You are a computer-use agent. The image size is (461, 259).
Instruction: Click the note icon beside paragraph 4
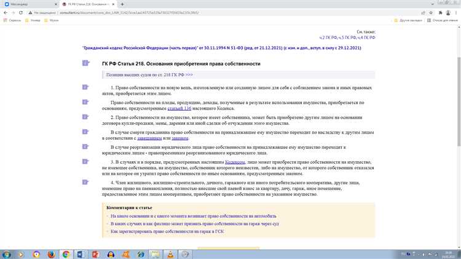click(85, 182)
